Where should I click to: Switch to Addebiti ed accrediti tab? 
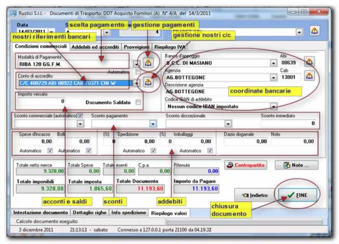(95, 46)
